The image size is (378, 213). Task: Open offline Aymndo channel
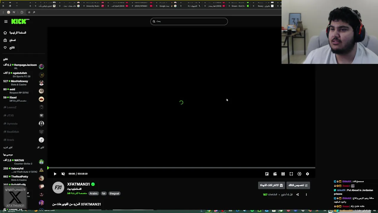[24, 123]
